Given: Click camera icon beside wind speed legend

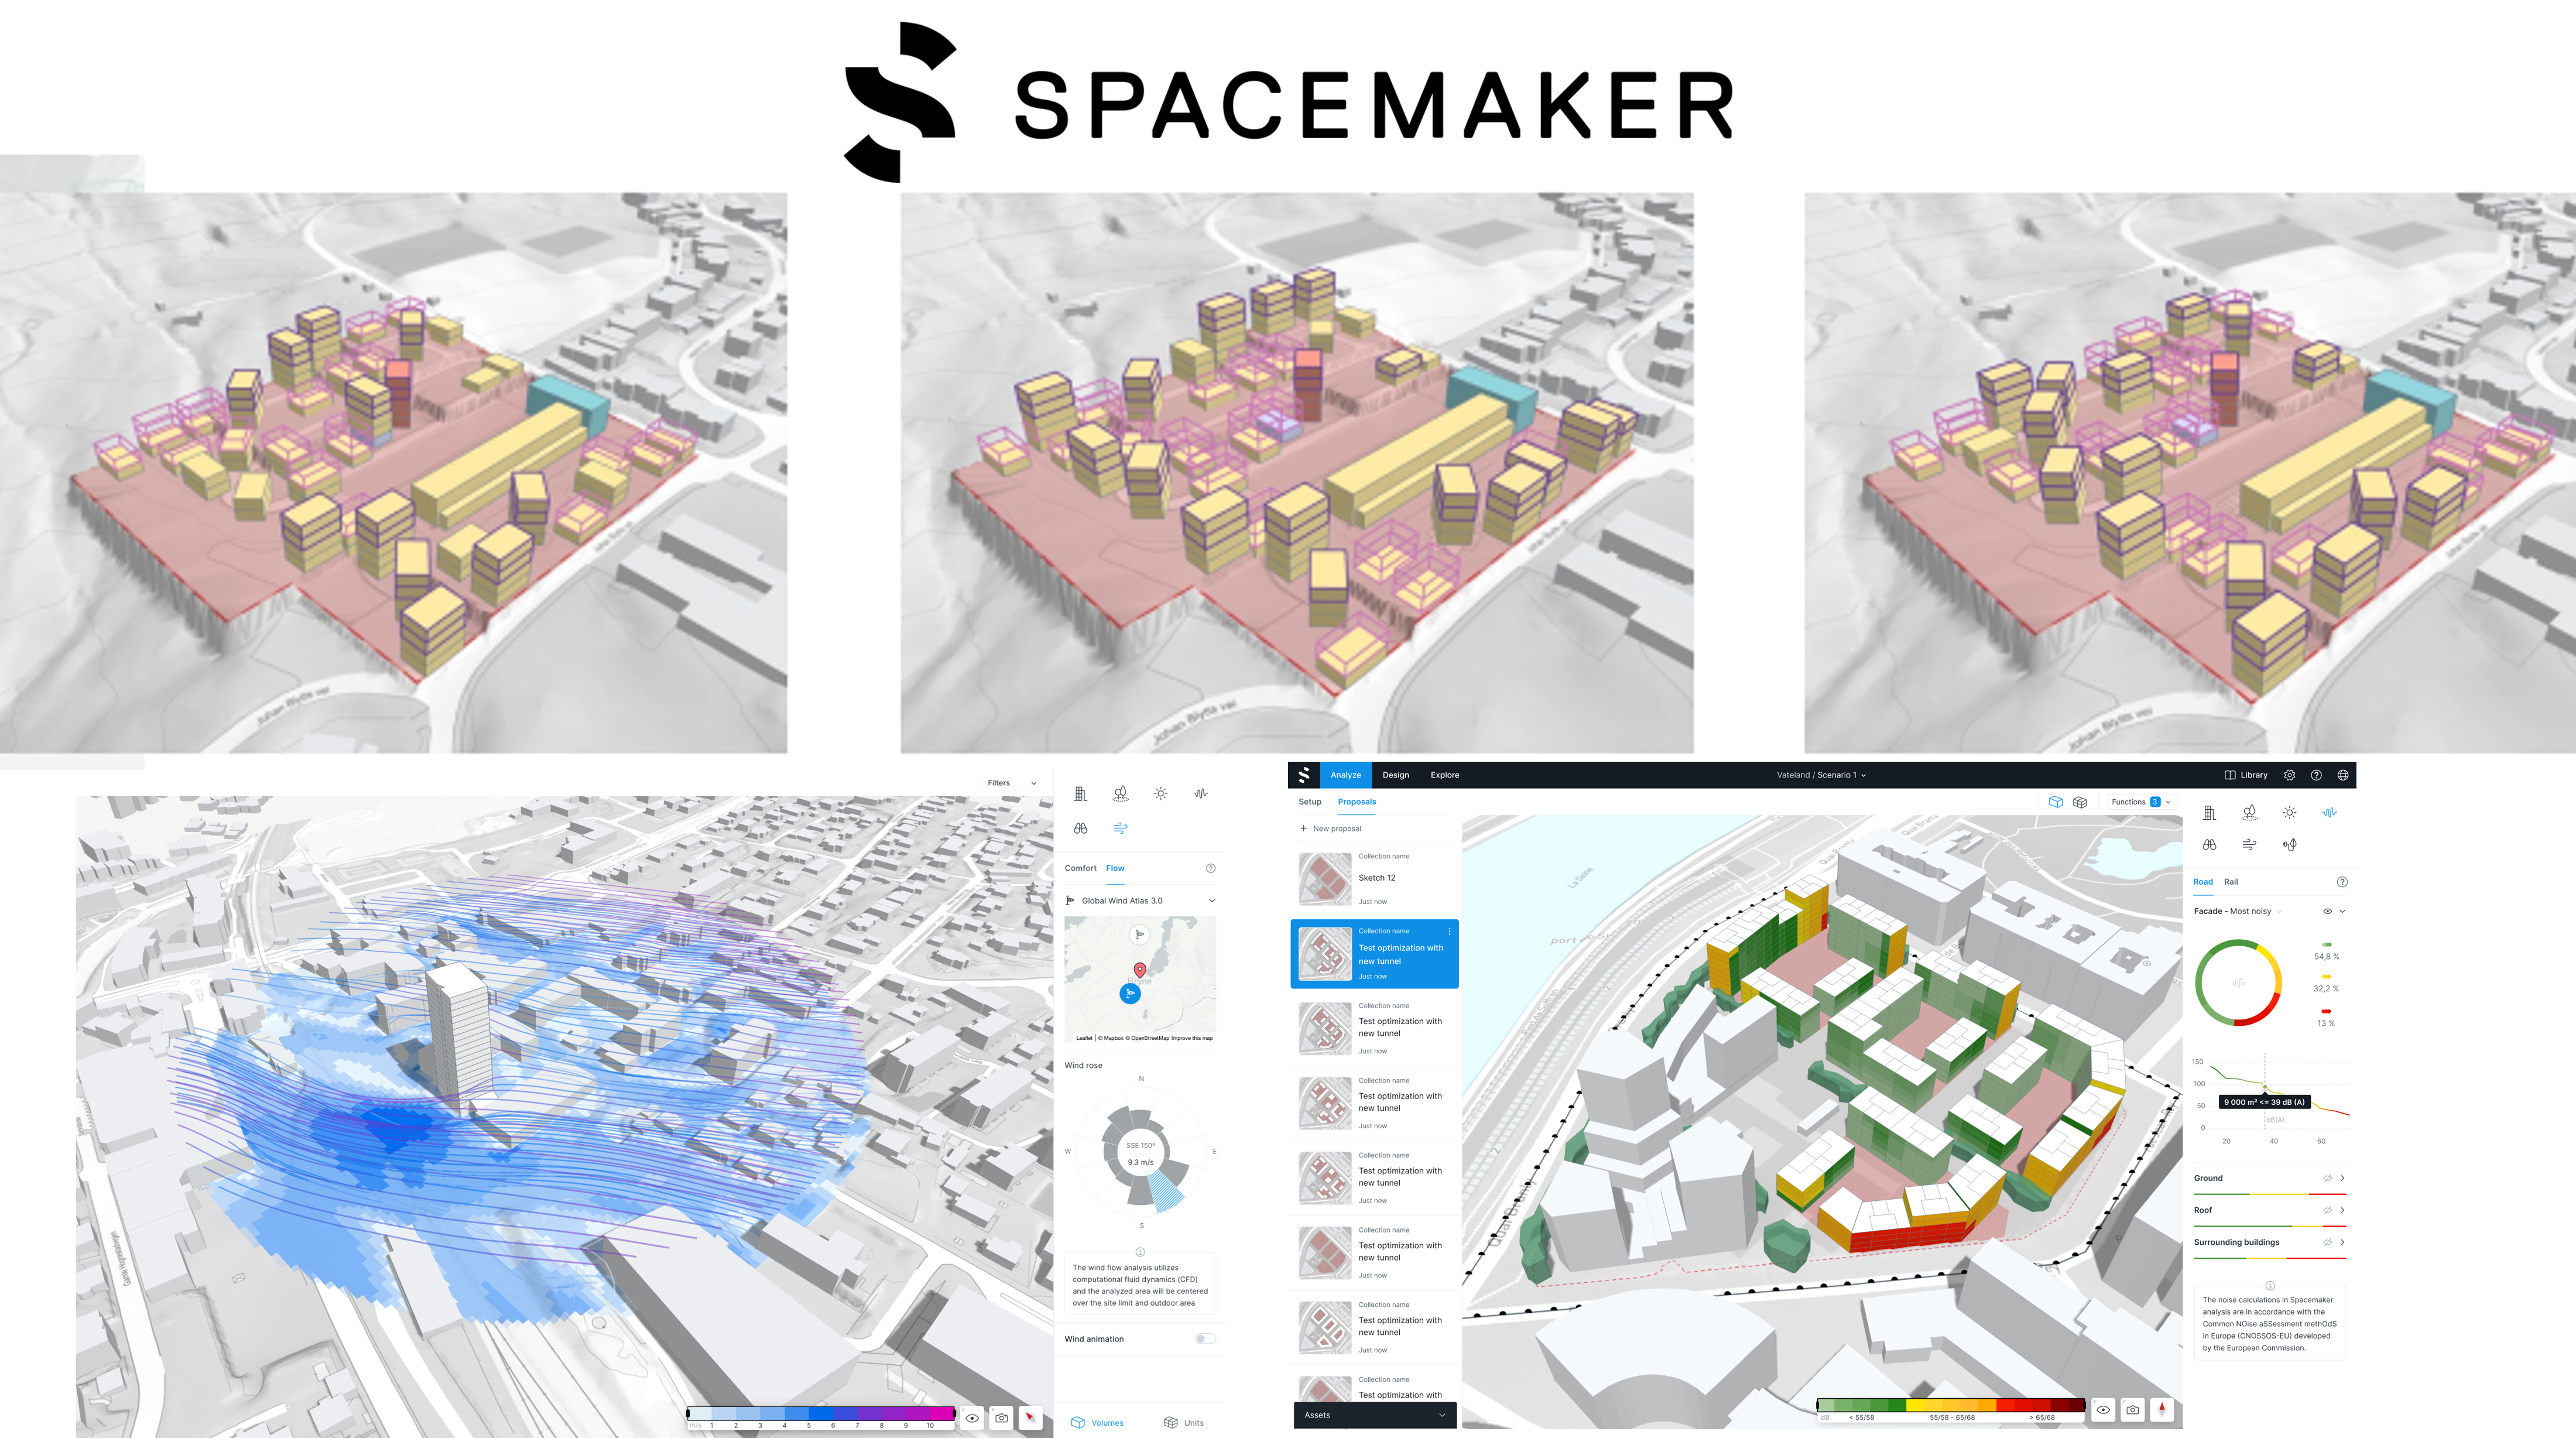Looking at the screenshot, I should tap(1001, 1418).
